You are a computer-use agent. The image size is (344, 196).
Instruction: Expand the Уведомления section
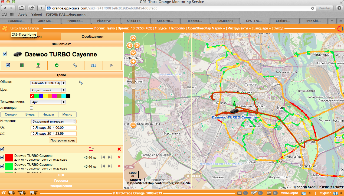tap(61, 186)
